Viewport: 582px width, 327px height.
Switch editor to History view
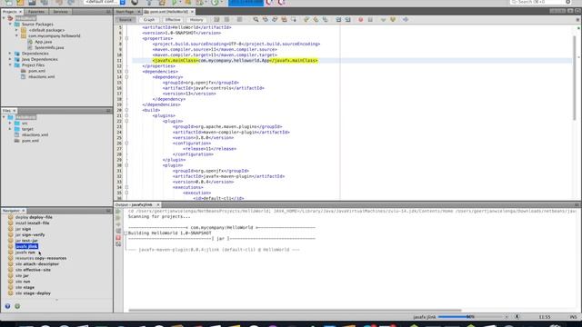(x=196, y=20)
